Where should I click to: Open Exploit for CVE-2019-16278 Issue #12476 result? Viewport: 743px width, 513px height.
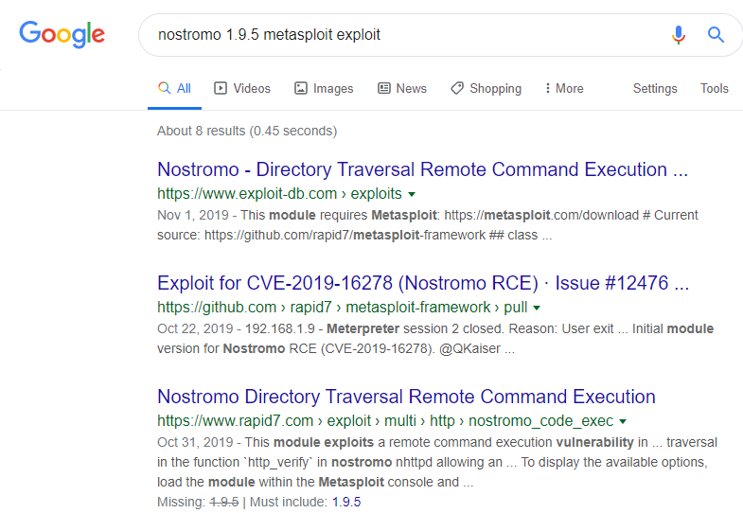pyautogui.click(x=423, y=283)
